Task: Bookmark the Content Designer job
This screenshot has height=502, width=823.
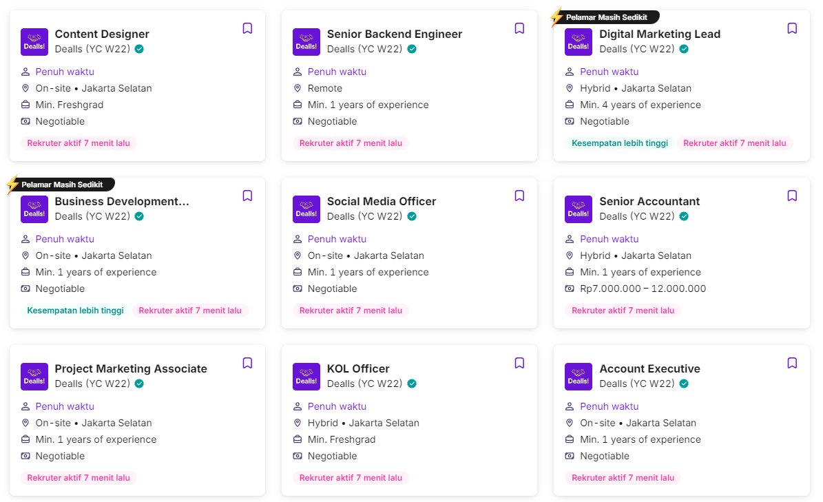Action: 247,28
